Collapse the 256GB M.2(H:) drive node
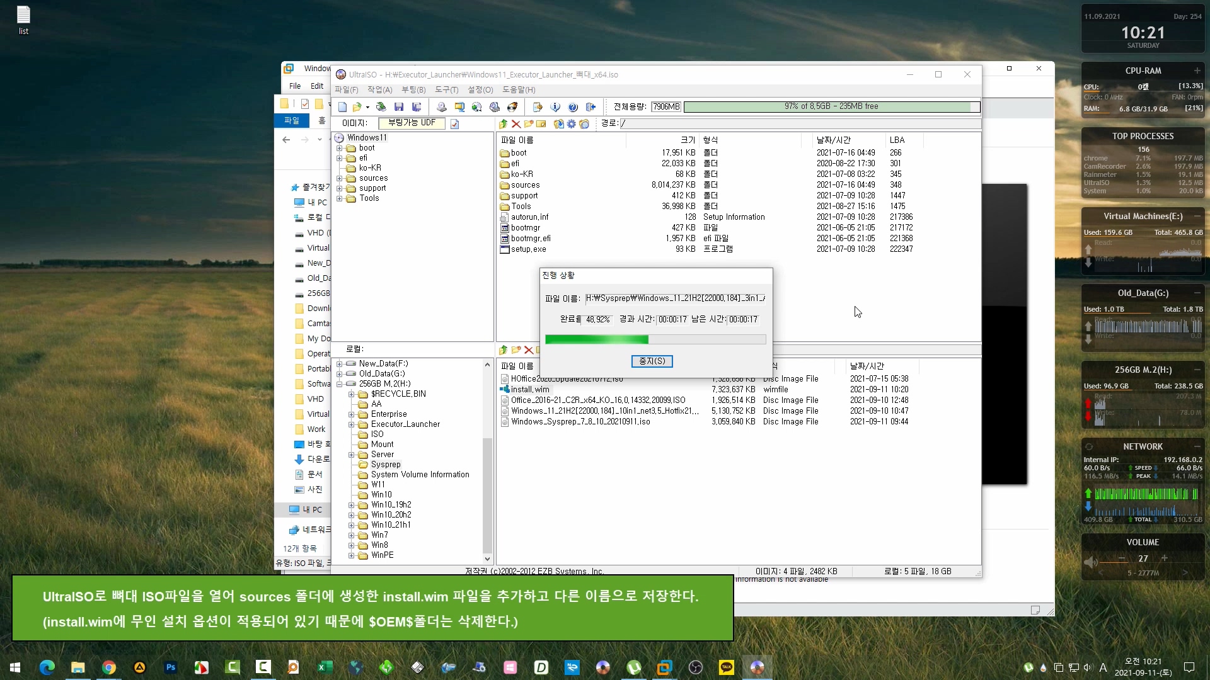The image size is (1210, 680). click(340, 383)
